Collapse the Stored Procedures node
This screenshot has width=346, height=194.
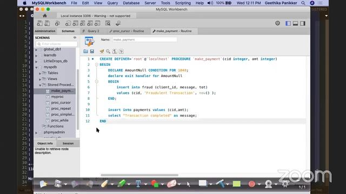click(40, 85)
